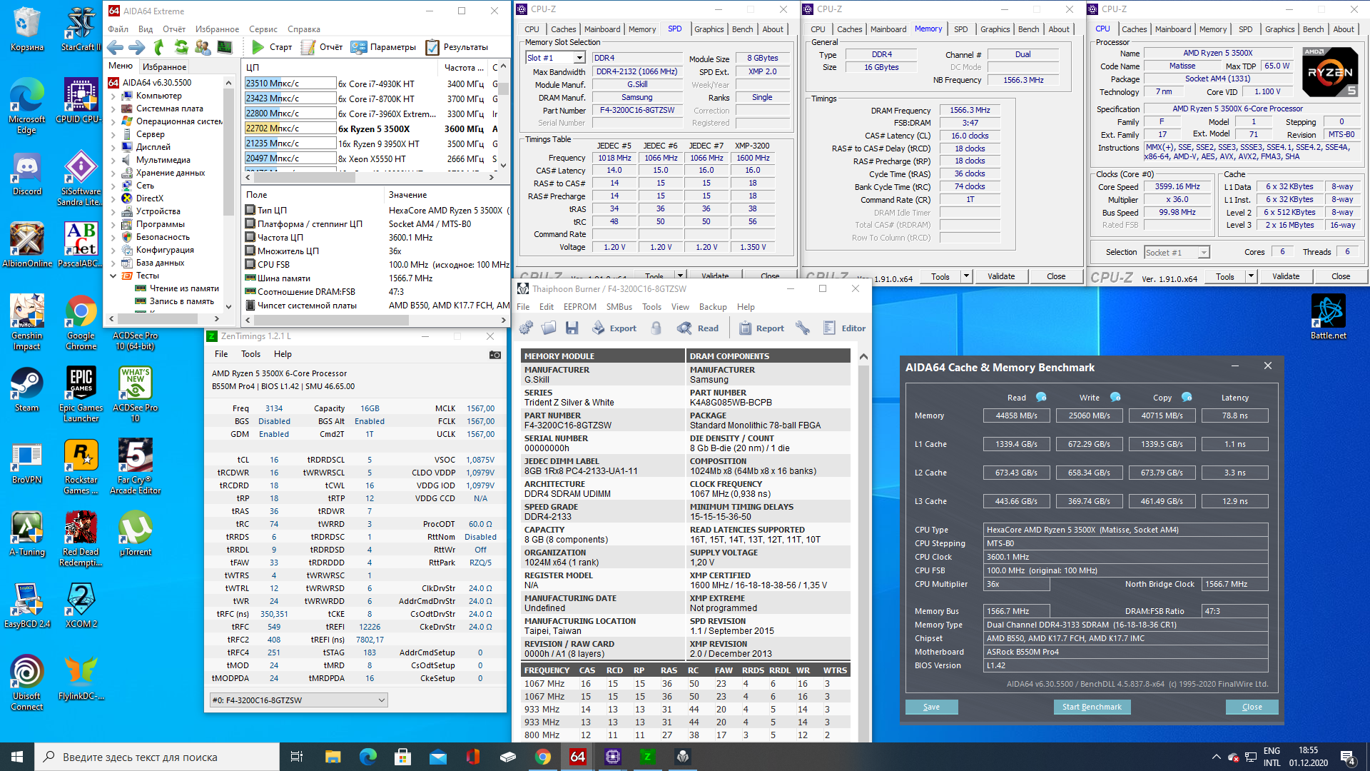Click ZenTimings camera screenshot icon
The height and width of the screenshot is (771, 1370).
[x=494, y=354]
